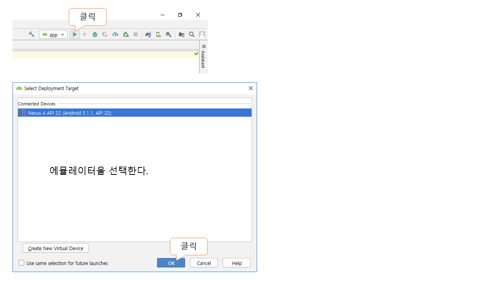Click the Make Project hammer icon
The height and width of the screenshot is (281, 500).
(x=31, y=34)
